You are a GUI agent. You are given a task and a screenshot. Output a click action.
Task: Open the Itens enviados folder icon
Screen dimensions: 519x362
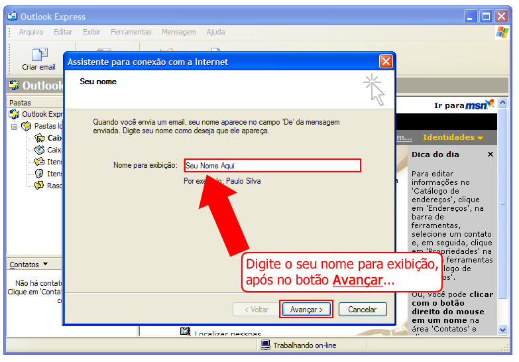pyautogui.click(x=39, y=162)
